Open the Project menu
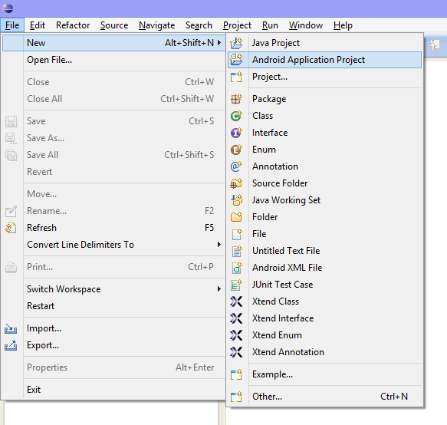 (x=237, y=25)
